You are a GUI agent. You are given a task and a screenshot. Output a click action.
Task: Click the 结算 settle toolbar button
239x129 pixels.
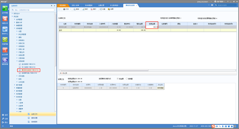coord(111,9)
